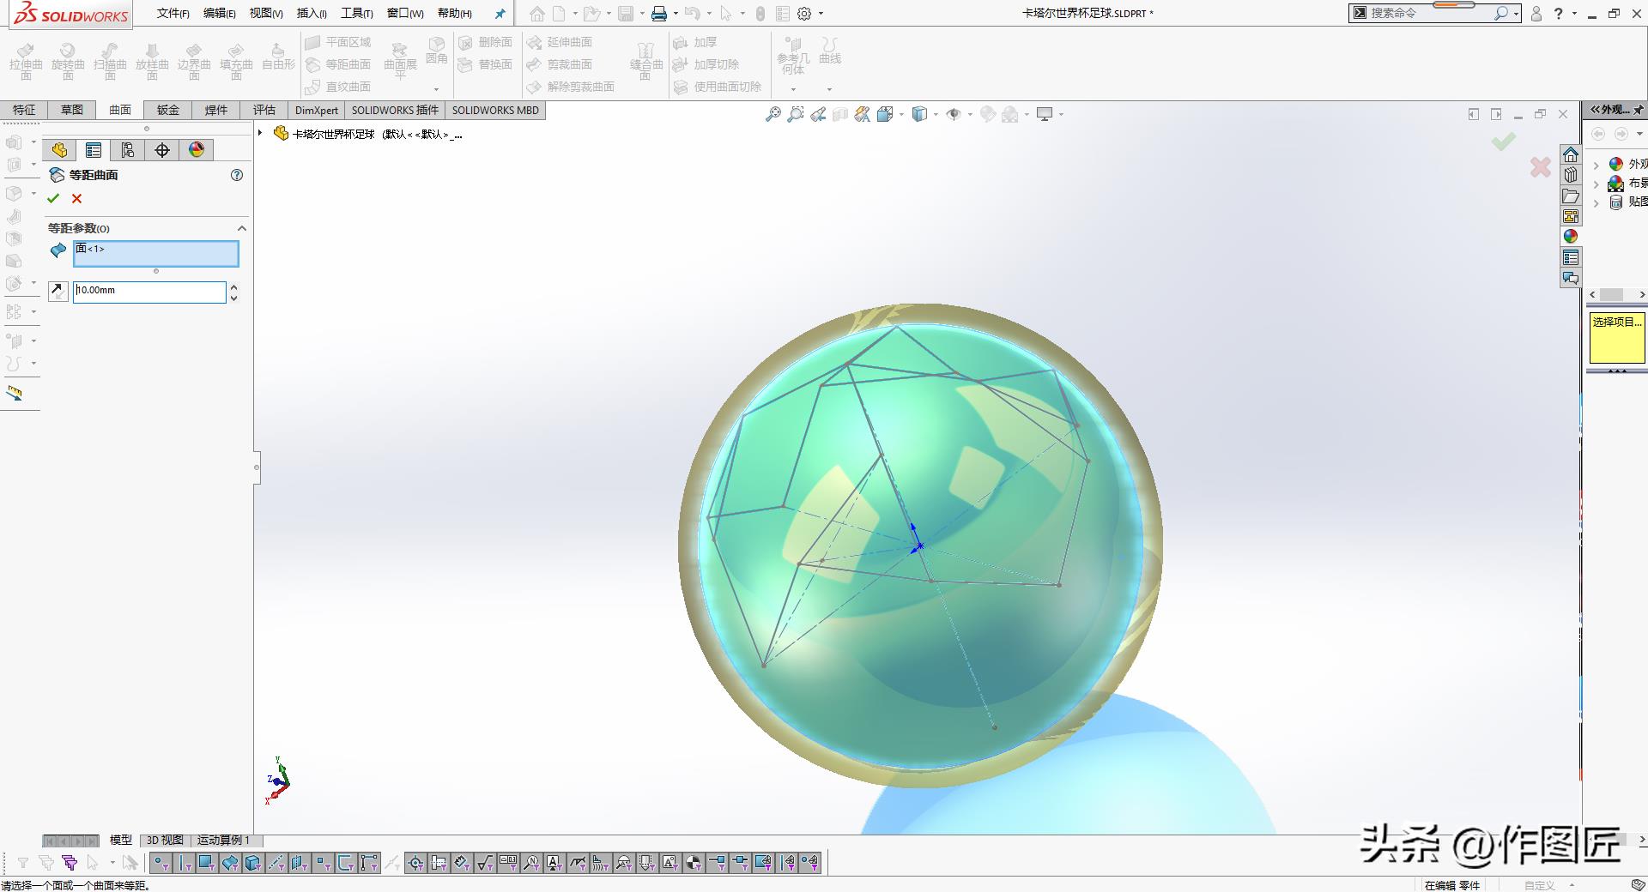
Task: Expand the 外观 appearance tree node
Action: pos(1596,165)
